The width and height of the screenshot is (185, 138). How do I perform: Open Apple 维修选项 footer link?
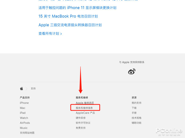(85, 103)
